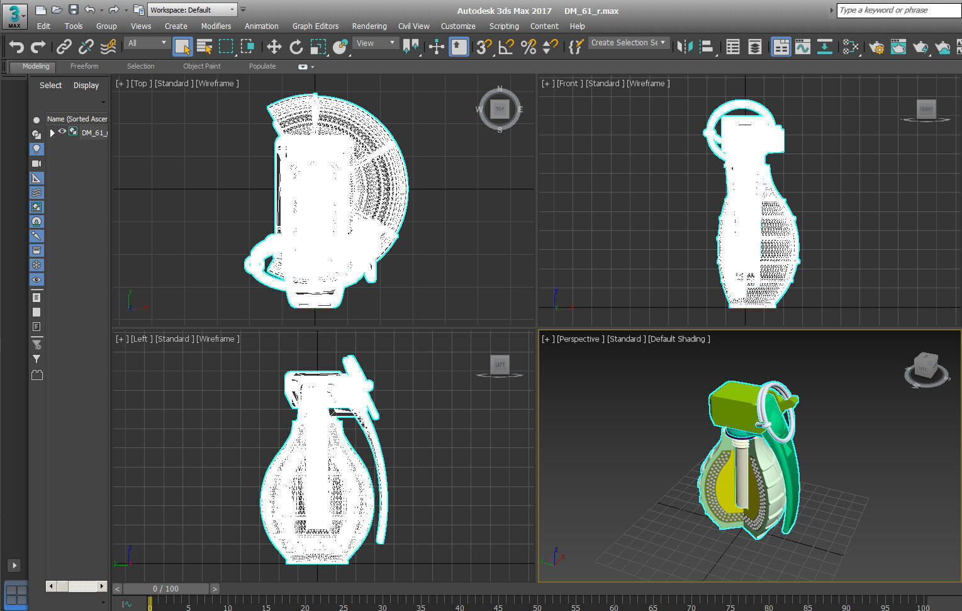Open Select by Name dialog
This screenshot has height=611, width=962.
click(204, 47)
